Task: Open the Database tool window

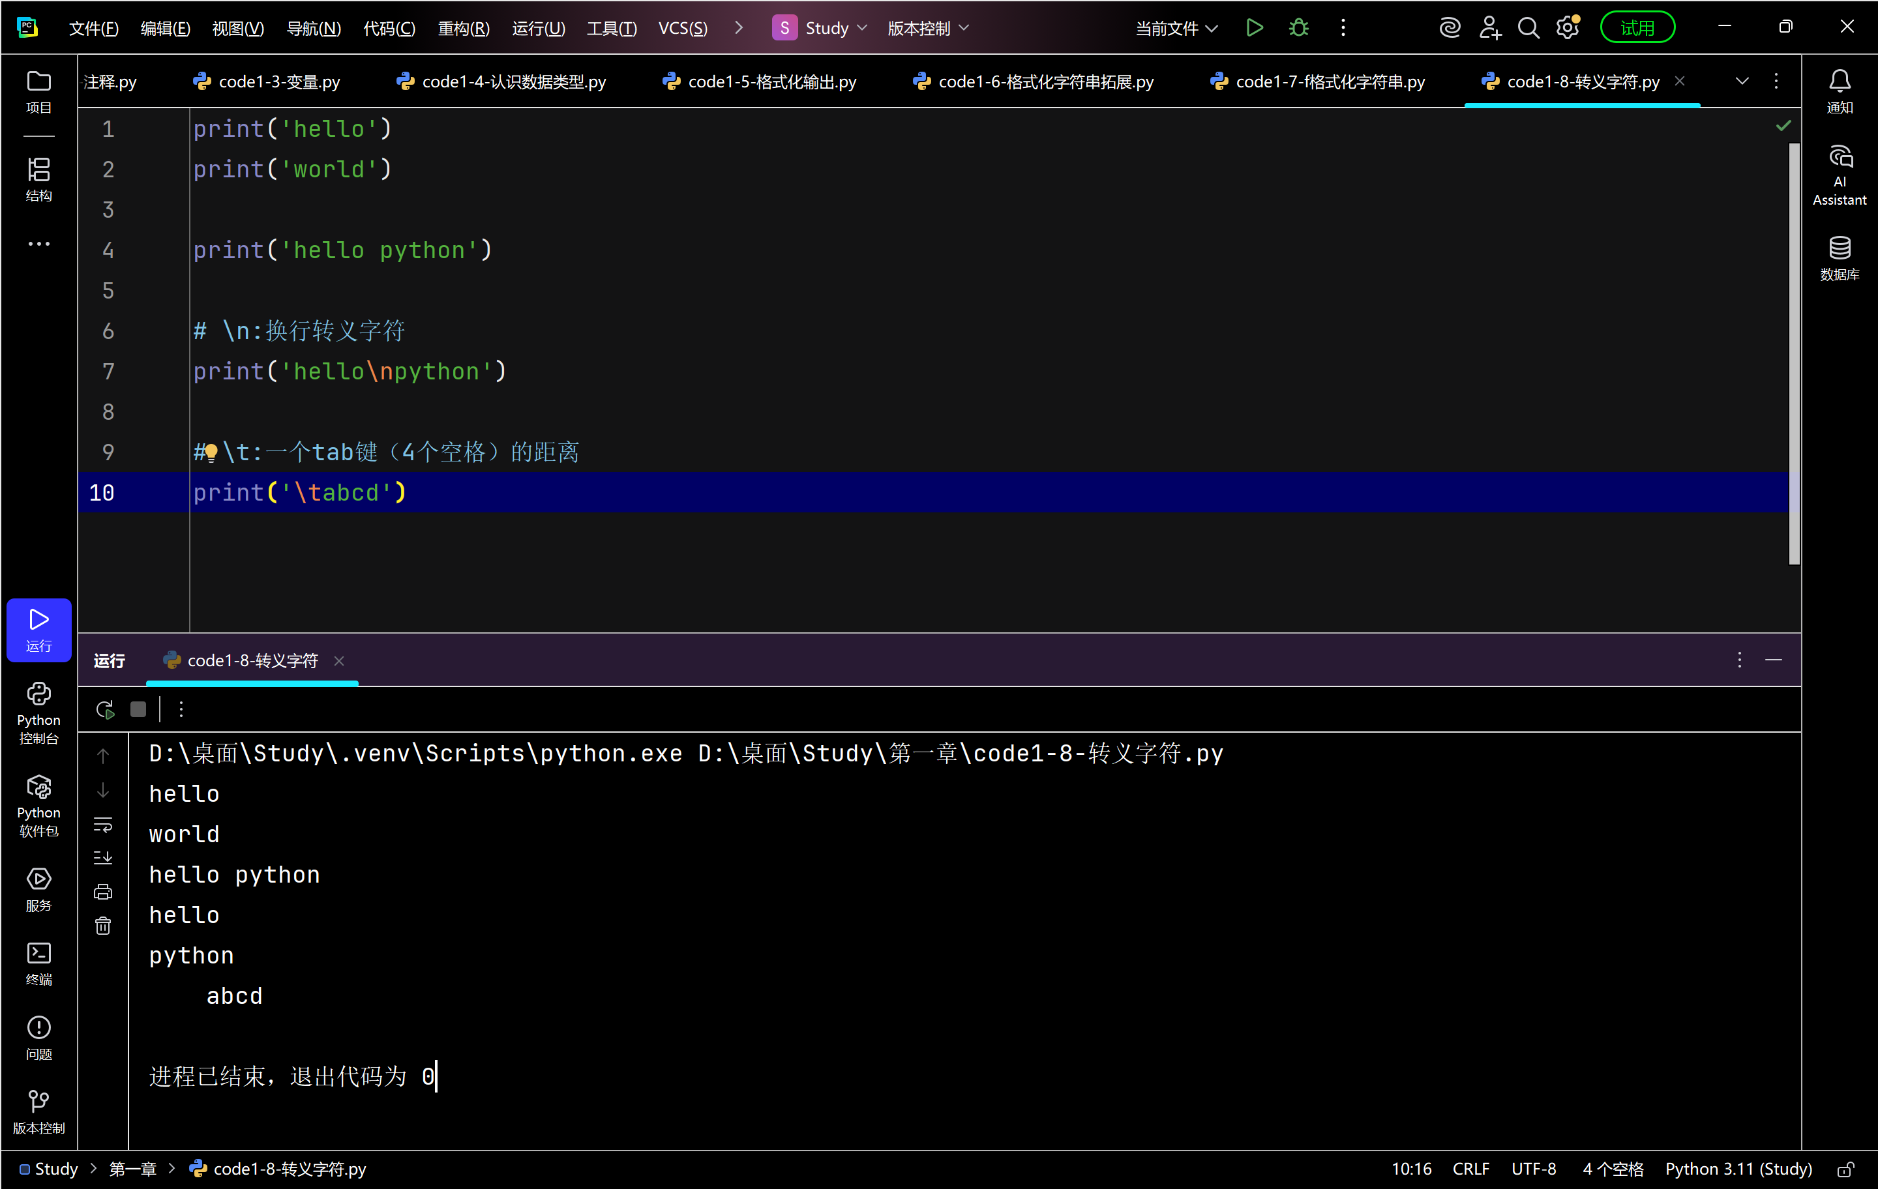Action: point(1838,257)
